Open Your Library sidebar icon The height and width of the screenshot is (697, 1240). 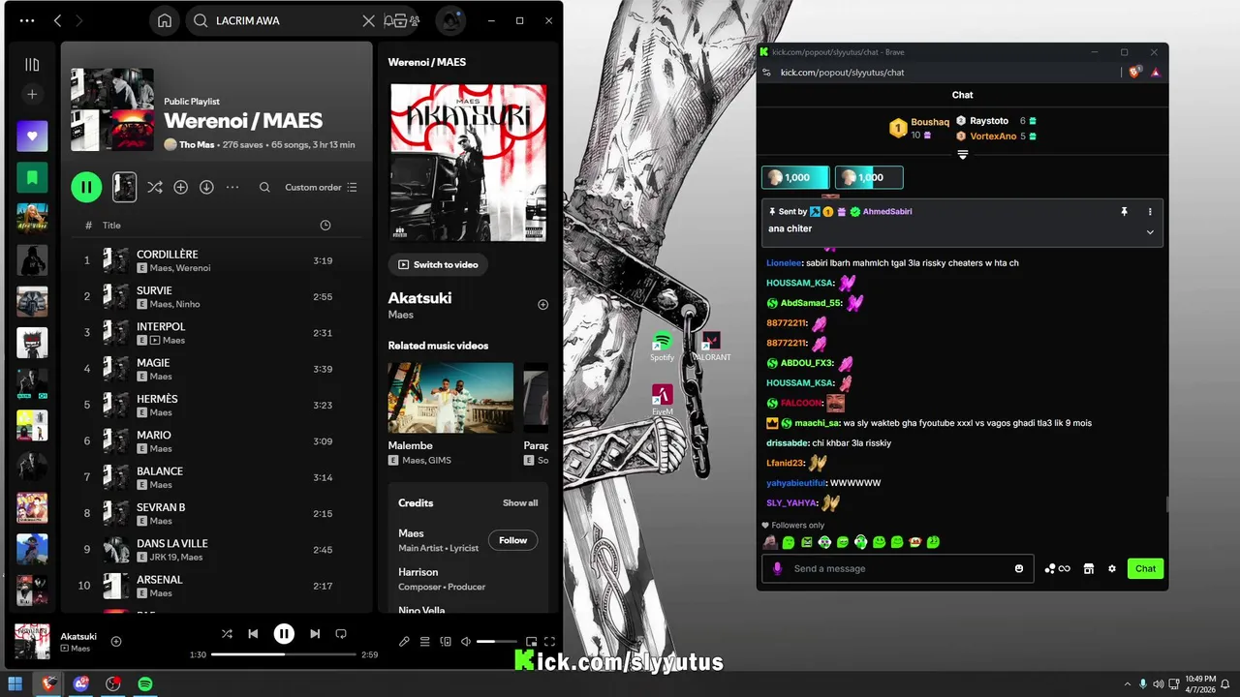[32, 65]
